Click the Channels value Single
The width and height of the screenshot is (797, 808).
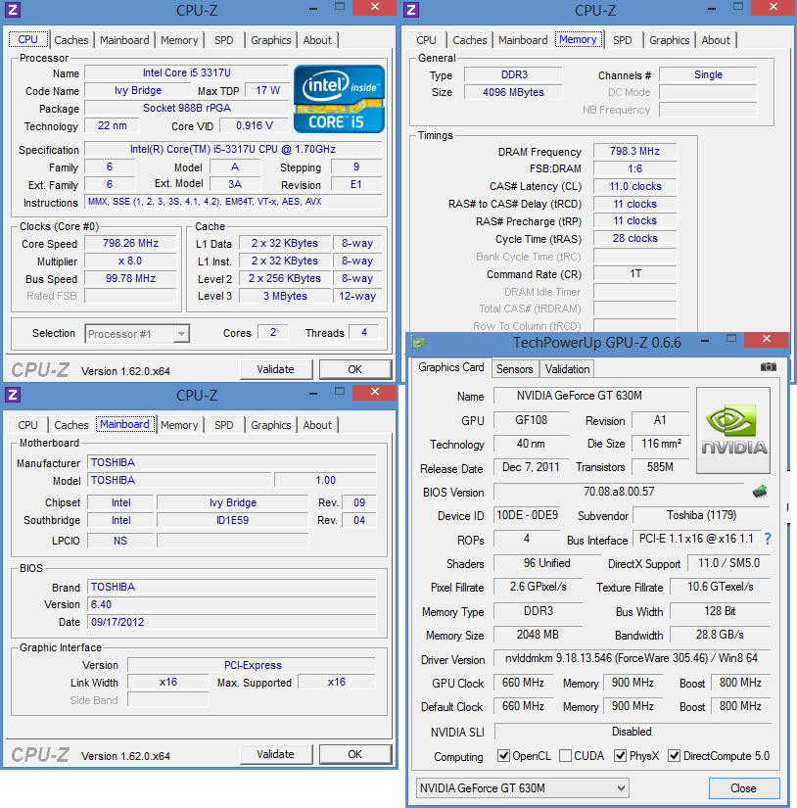708,74
